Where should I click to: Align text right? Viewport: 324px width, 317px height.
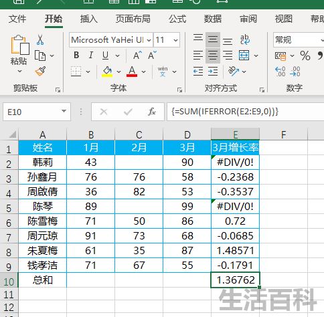point(228,56)
